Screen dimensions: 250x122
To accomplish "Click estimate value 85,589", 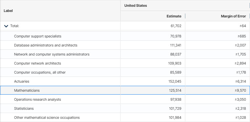I will click(176, 72).
